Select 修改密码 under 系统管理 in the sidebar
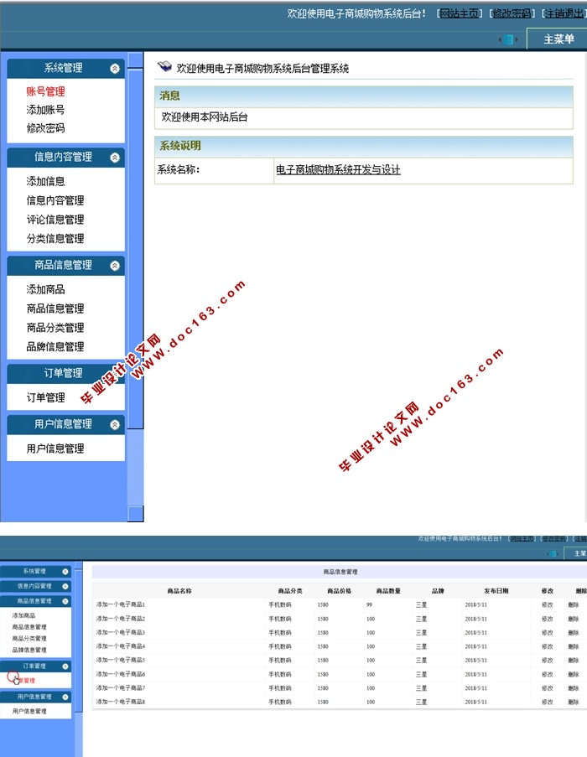The image size is (587, 757). click(x=45, y=128)
